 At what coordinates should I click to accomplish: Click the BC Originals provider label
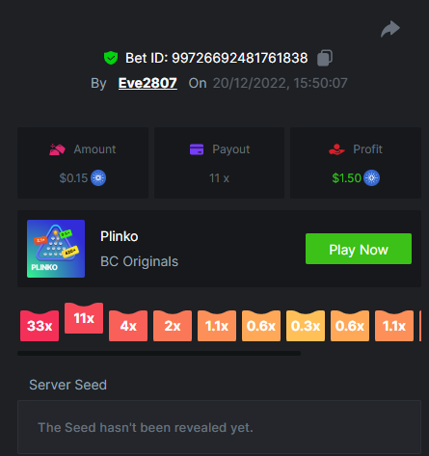(139, 261)
